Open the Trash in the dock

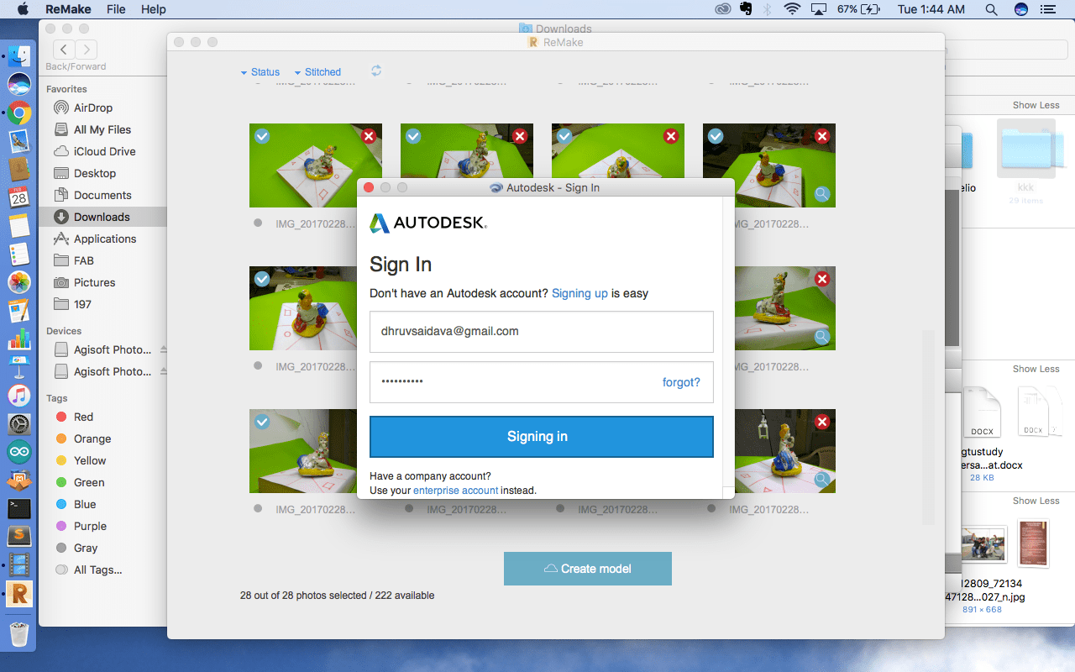(19, 634)
